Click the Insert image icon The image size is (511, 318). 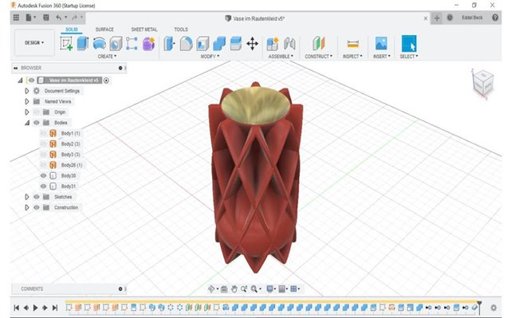click(381, 43)
